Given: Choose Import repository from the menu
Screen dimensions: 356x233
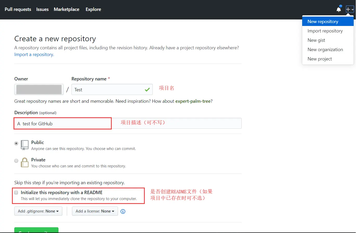Looking at the screenshot, I should click(328, 31).
